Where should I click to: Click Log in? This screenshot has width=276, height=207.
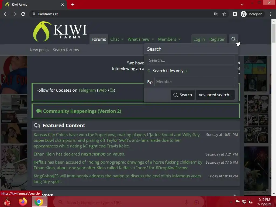[199, 39]
